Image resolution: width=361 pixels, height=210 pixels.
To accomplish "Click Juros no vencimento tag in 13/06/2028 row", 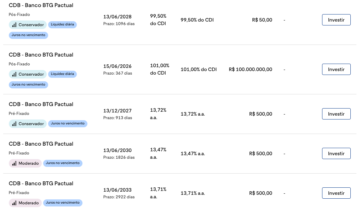I will click(28, 35).
